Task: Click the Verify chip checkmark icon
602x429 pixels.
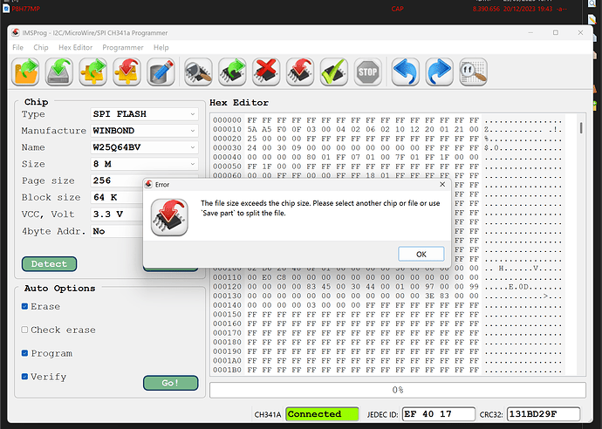Action: tap(334, 71)
